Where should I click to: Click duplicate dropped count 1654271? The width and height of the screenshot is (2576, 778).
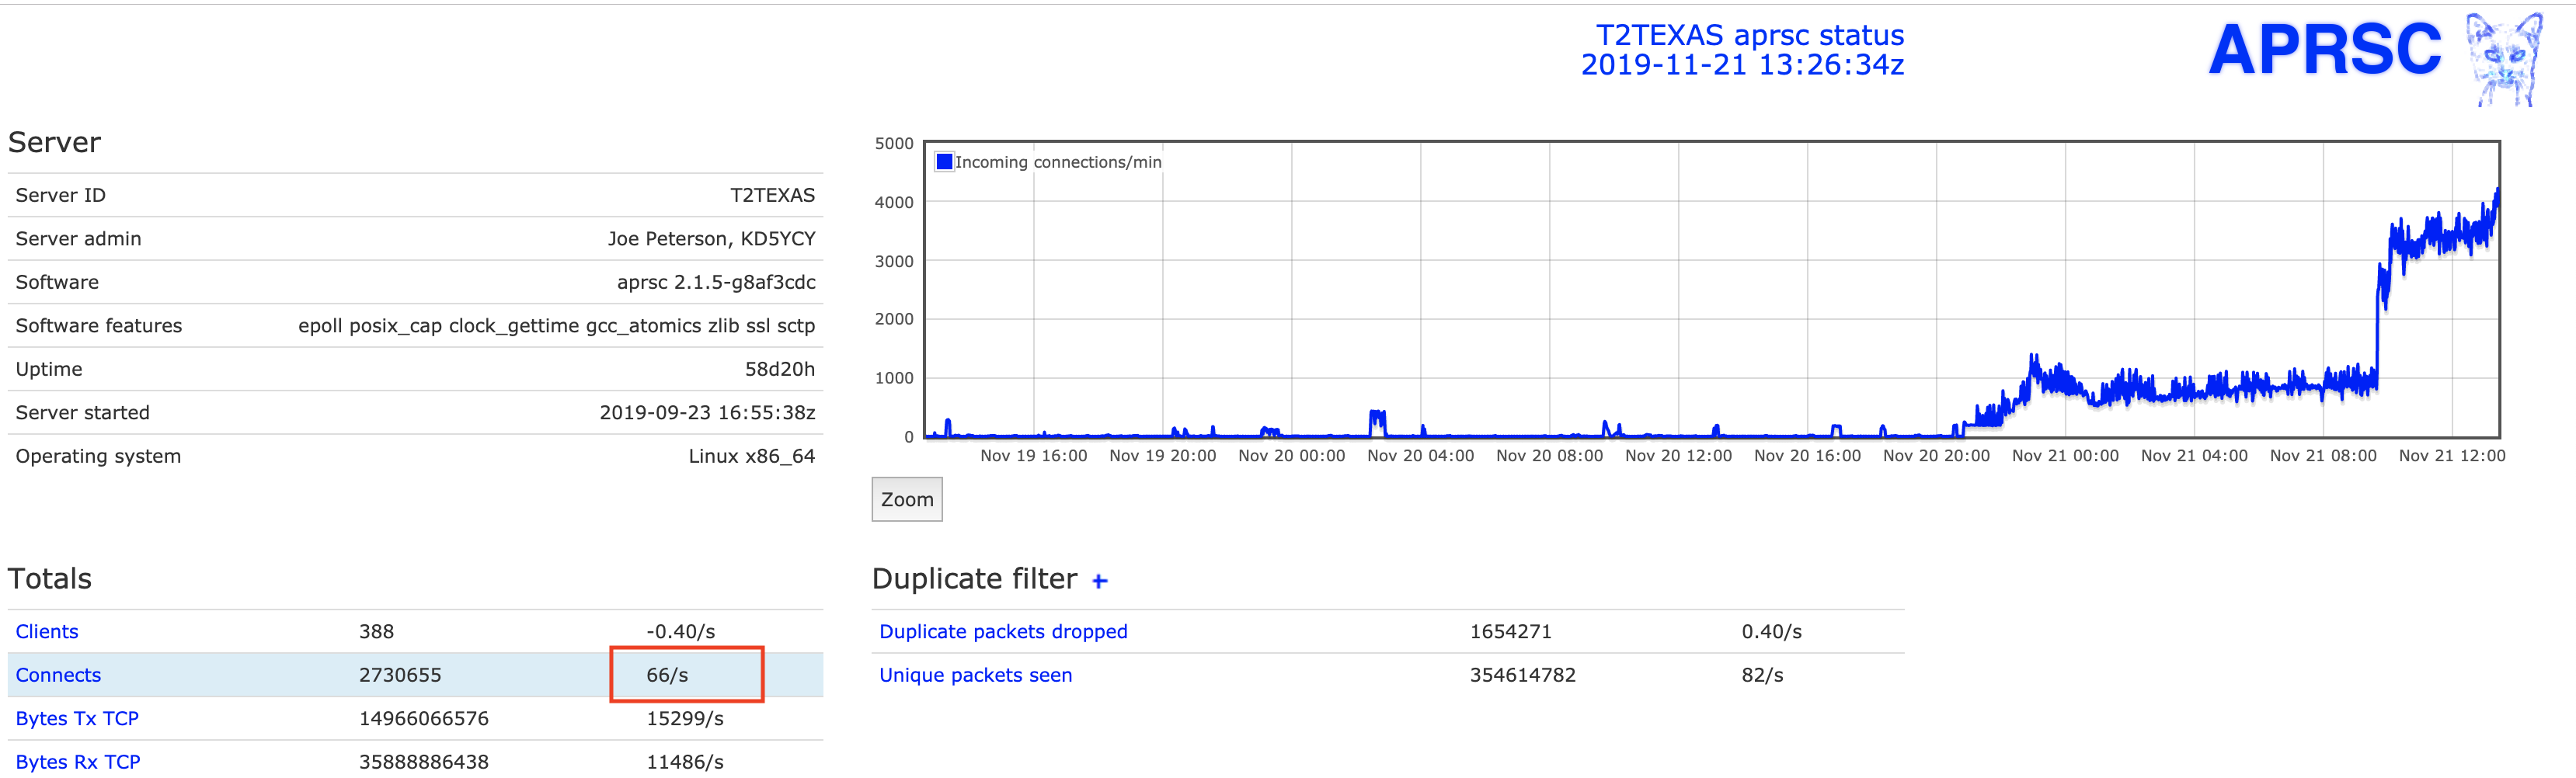coord(1510,631)
